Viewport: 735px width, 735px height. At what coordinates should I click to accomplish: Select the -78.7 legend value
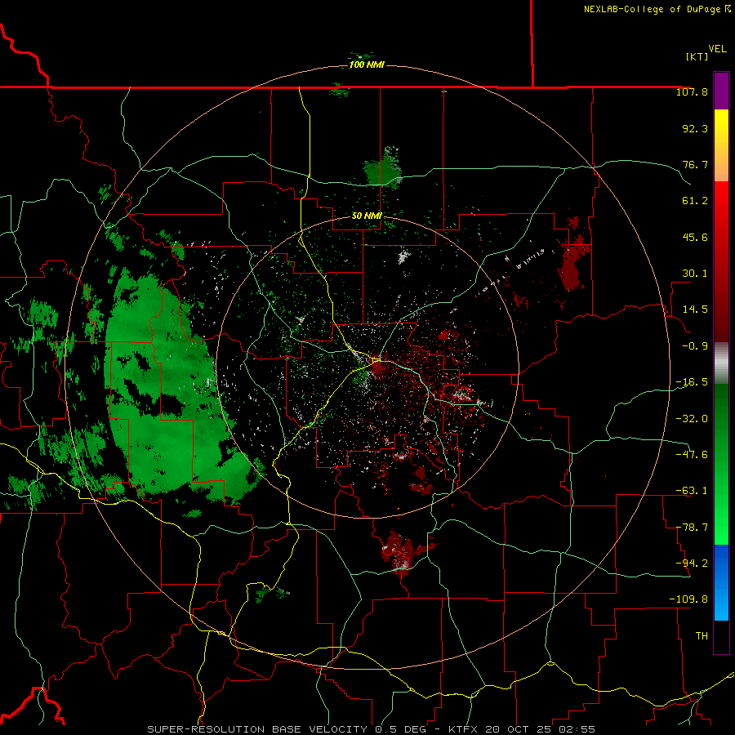(692, 528)
